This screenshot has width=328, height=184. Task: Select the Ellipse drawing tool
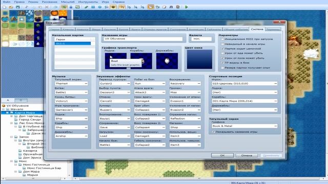[x=100, y=7]
